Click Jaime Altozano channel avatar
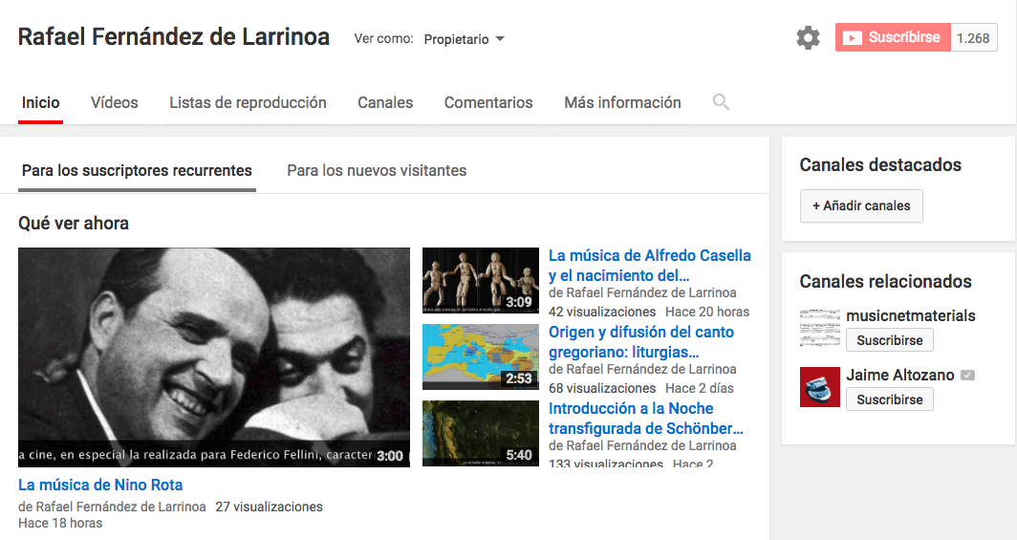This screenshot has height=540, width=1017. click(820, 387)
